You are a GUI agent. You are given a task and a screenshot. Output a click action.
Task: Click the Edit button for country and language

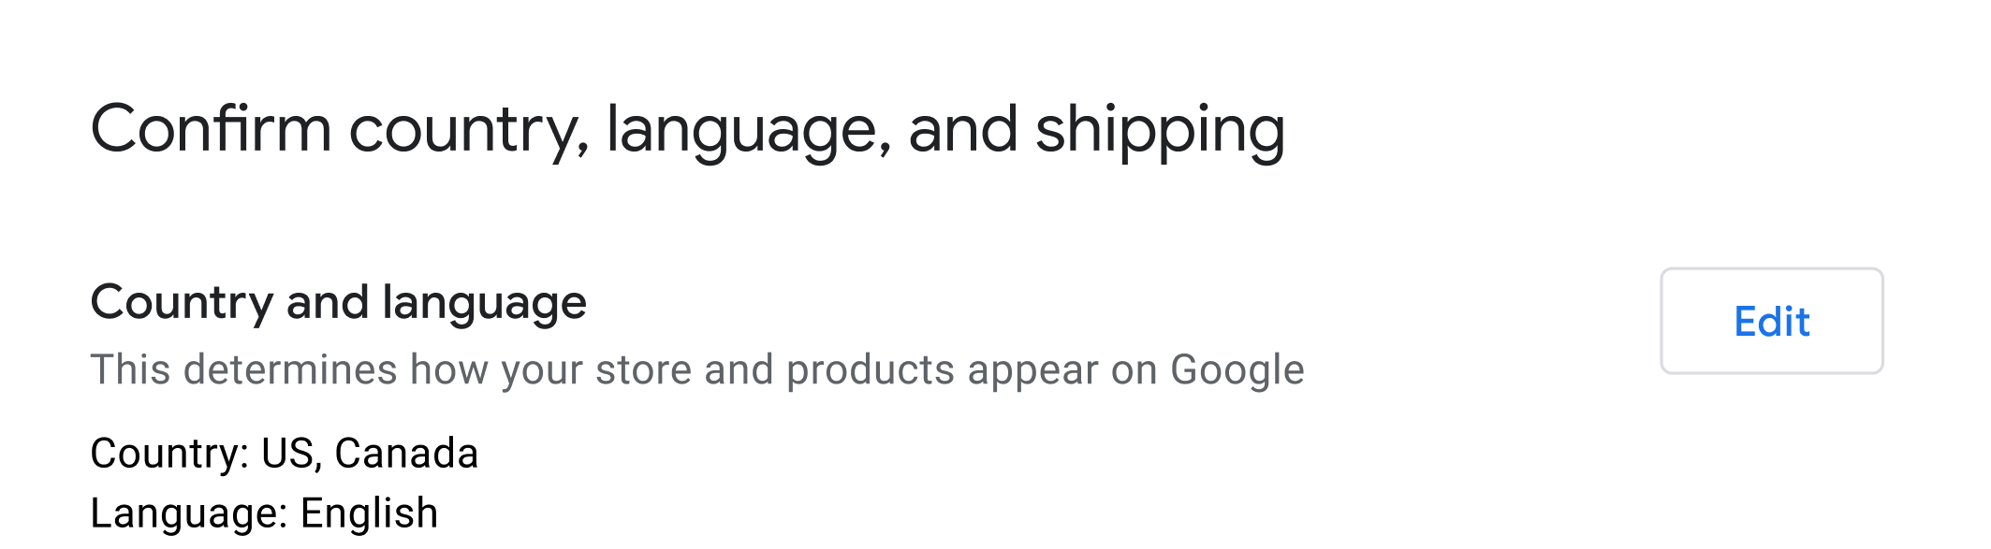click(x=1771, y=321)
